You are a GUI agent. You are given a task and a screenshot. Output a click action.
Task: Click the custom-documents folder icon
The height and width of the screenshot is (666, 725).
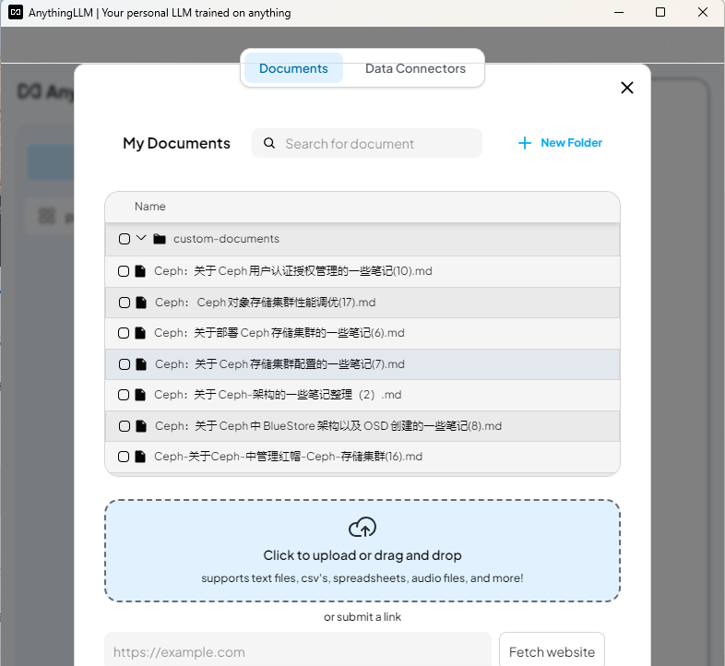160,239
